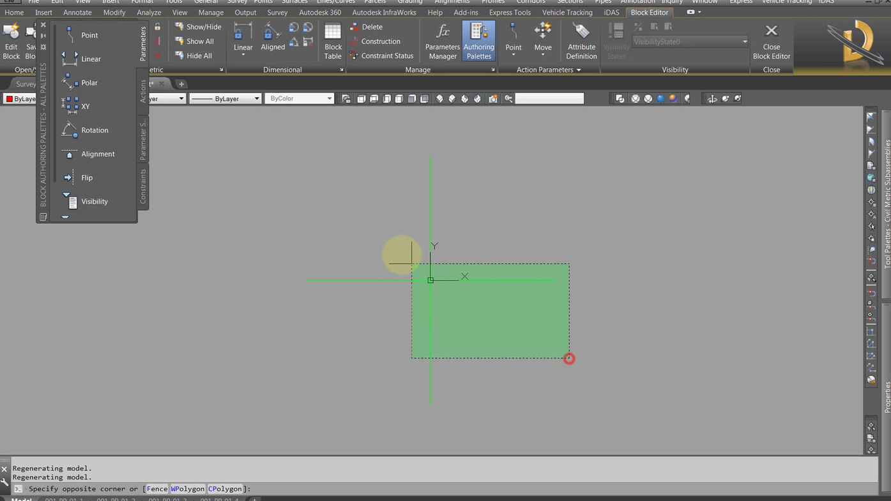Switch to Constraints tab in authoring palette
Viewport: 891px width, 501px height.
pyautogui.click(x=143, y=186)
